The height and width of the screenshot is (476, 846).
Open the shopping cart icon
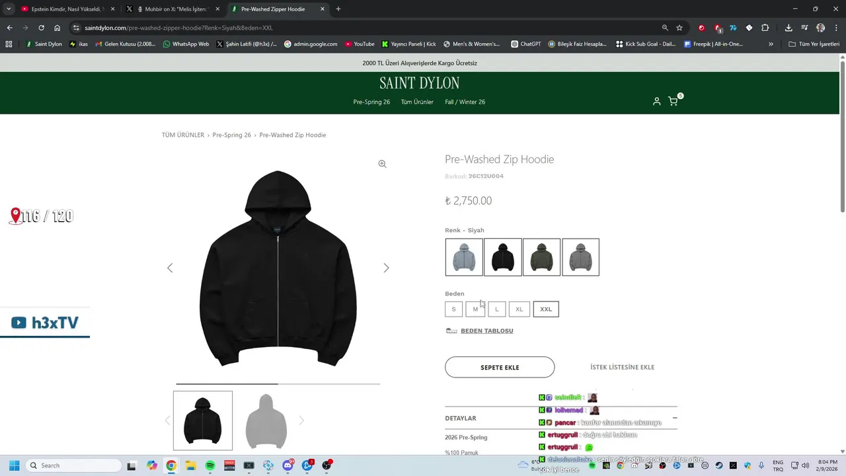click(x=673, y=101)
